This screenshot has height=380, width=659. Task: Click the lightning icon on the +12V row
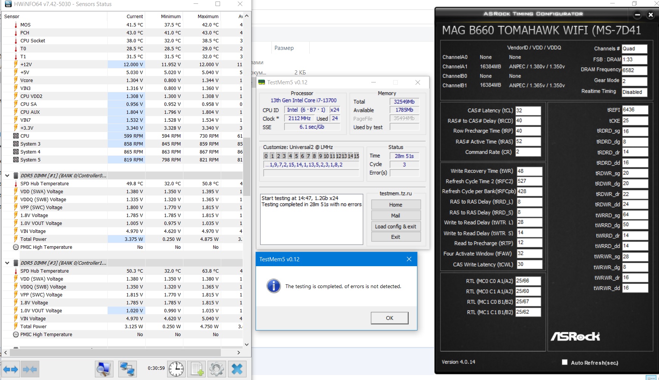point(16,64)
